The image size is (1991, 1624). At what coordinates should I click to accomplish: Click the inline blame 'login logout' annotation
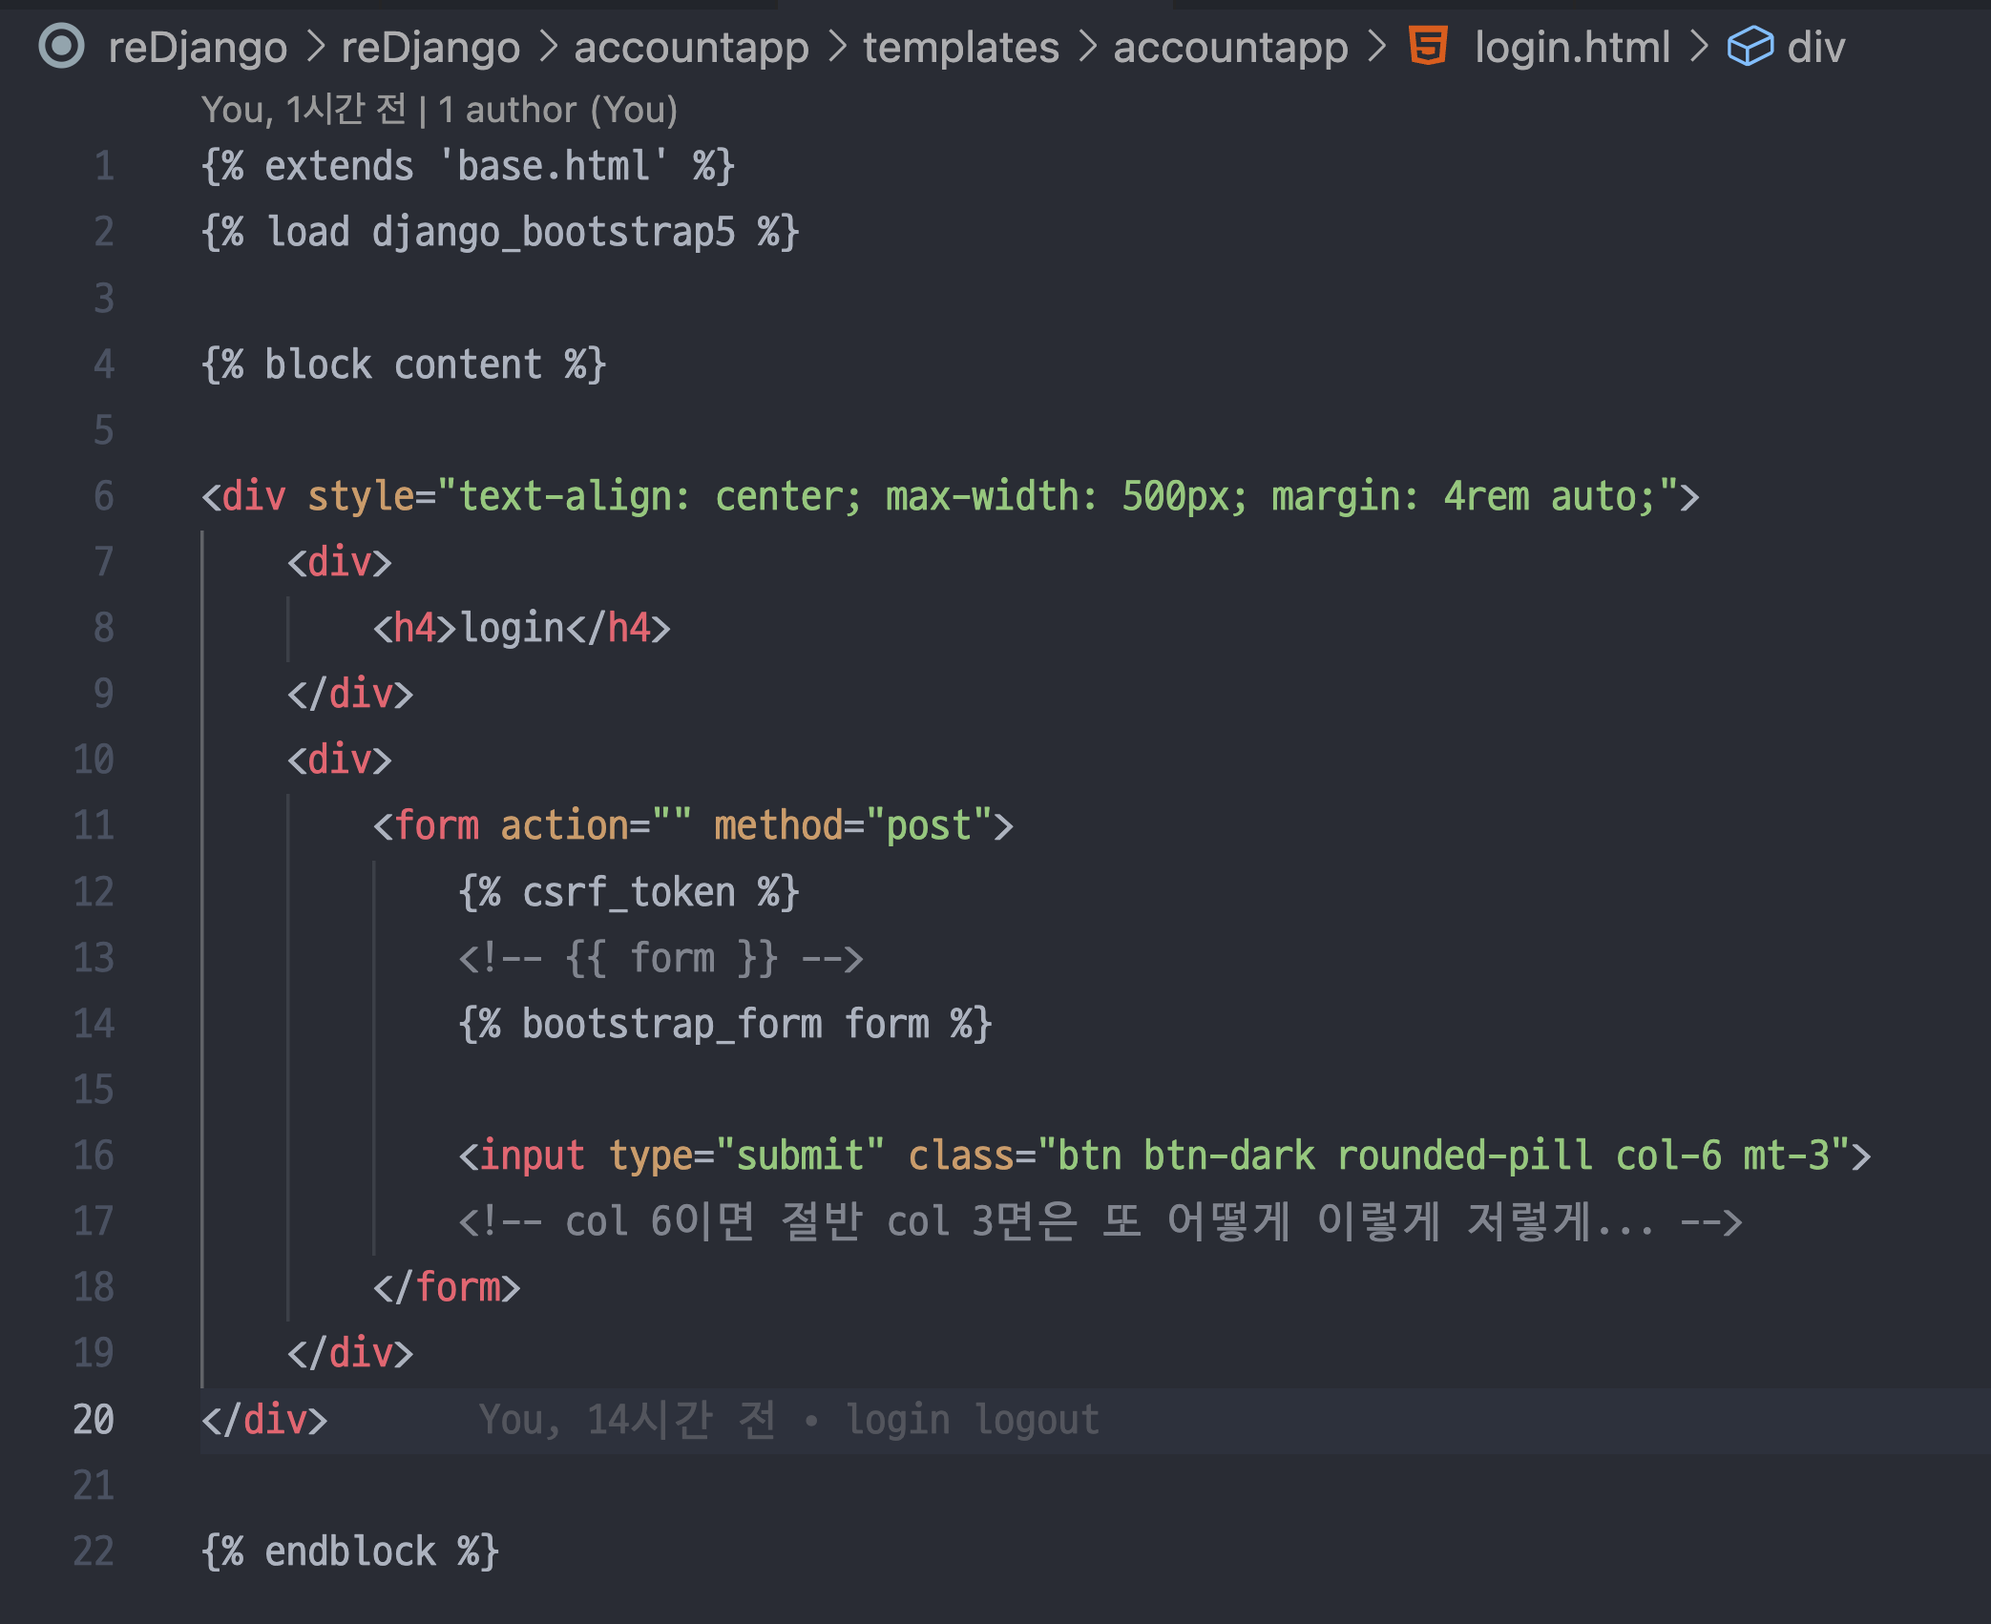(972, 1420)
